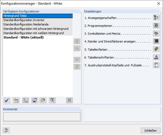This screenshot has width=163, height=136.
Task: Move configuration down one position
Action: click(77, 60)
